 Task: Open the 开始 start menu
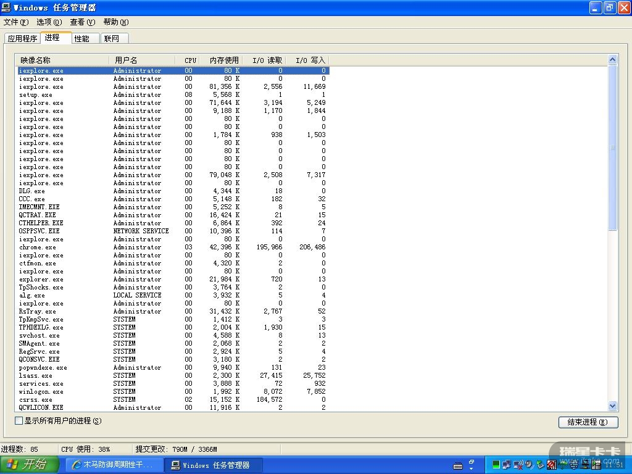[30, 465]
